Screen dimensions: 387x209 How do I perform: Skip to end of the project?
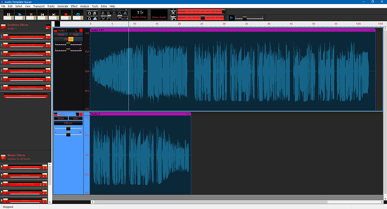[x=54, y=15]
